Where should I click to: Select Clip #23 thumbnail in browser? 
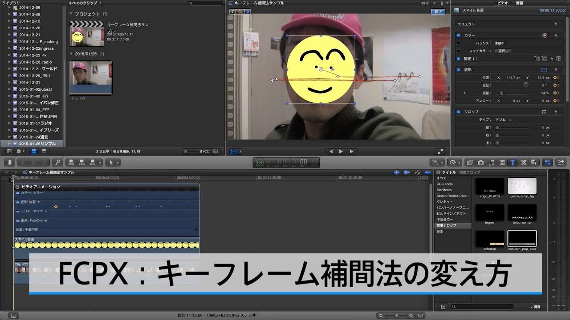[x=91, y=78]
